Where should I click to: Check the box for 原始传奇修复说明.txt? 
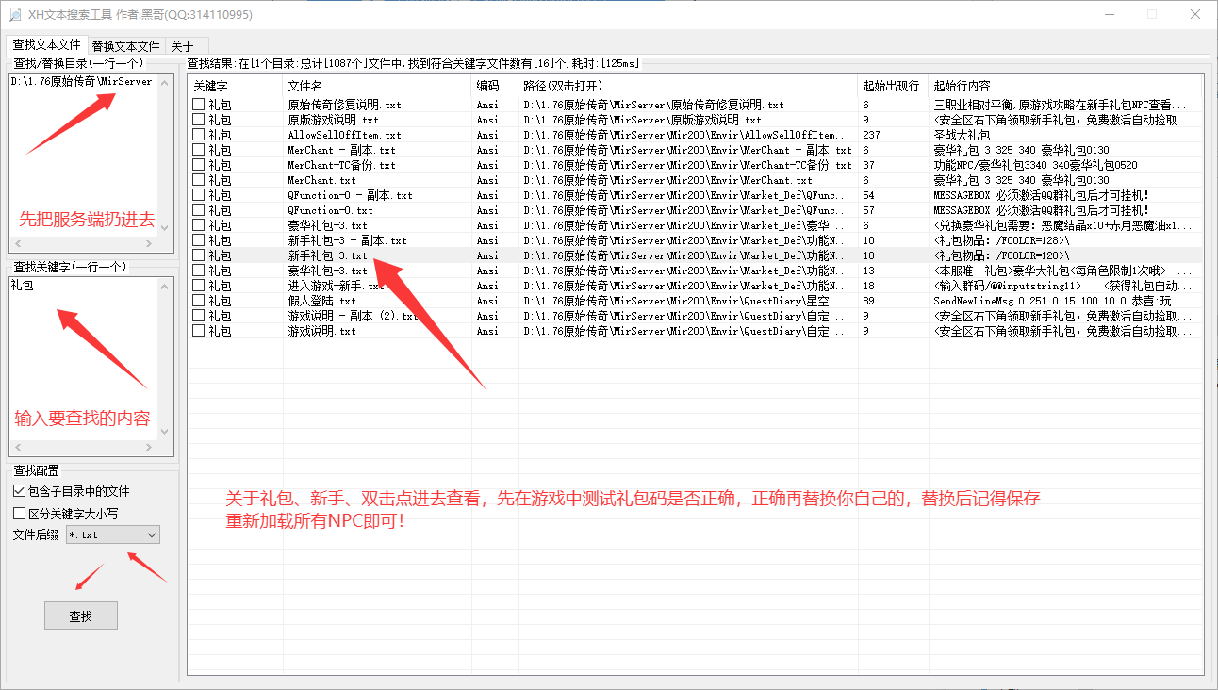pyautogui.click(x=197, y=104)
